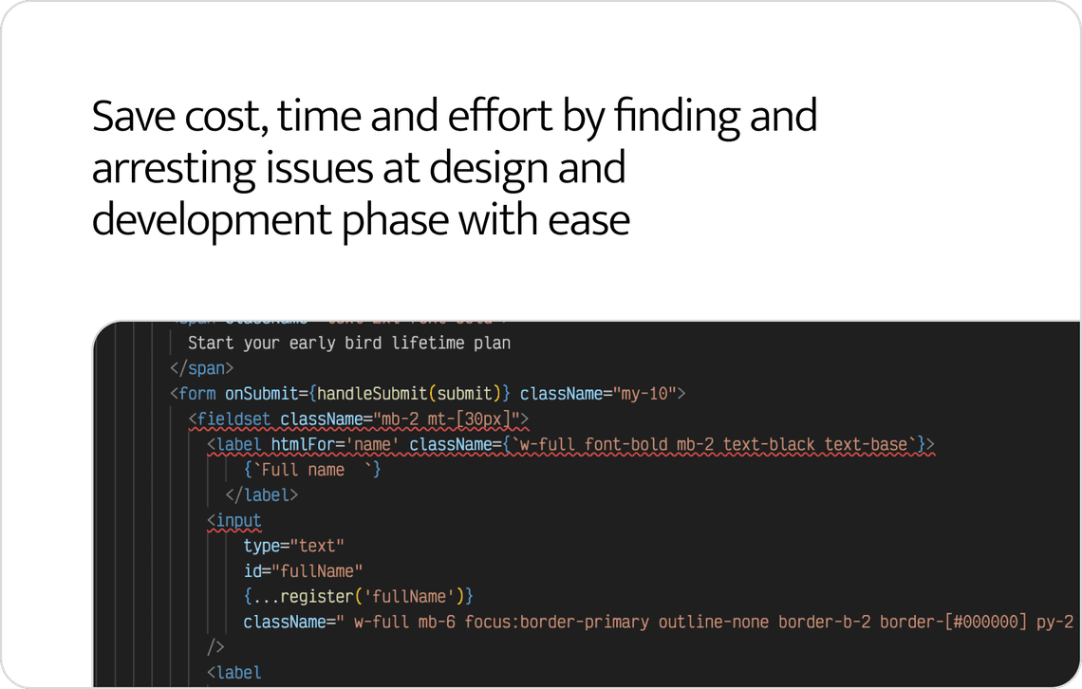1082x689 pixels.
Task: Click the `Full name` template literal
Action: 312,470
